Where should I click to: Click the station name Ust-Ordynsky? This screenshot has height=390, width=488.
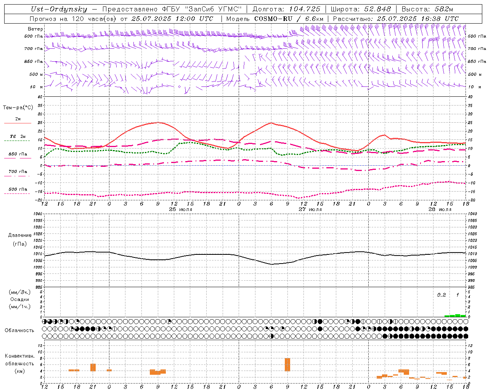[x=58, y=9]
